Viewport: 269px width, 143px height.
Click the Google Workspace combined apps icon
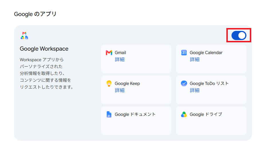pos(24,35)
